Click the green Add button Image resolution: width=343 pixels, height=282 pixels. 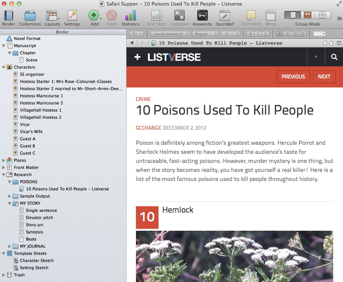94,15
